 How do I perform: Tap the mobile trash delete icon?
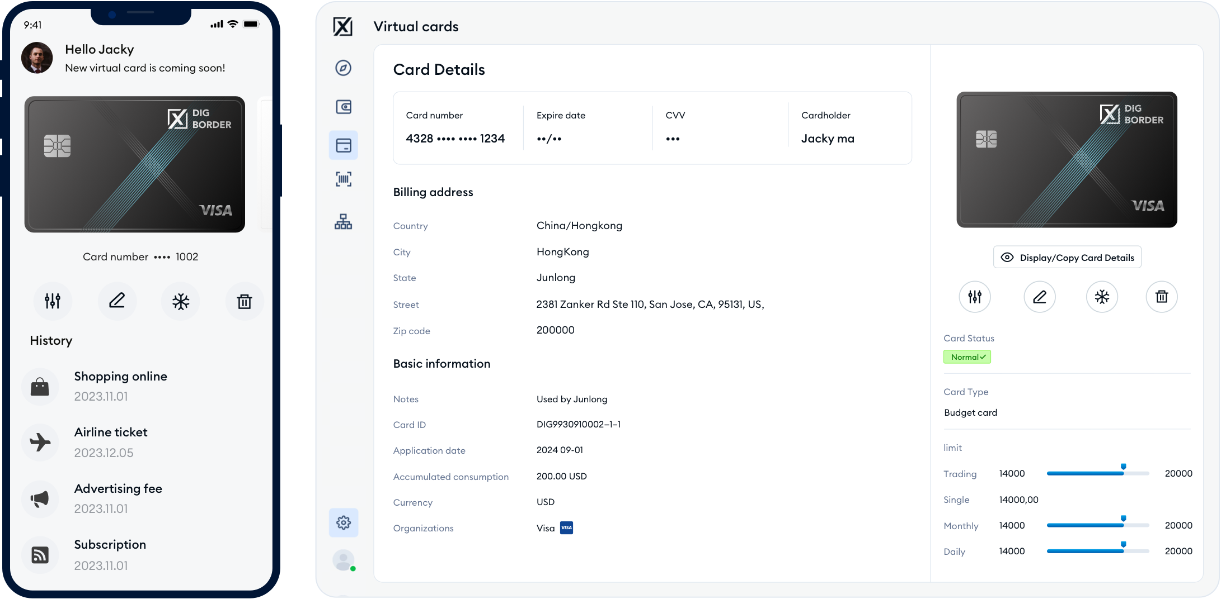click(x=244, y=302)
